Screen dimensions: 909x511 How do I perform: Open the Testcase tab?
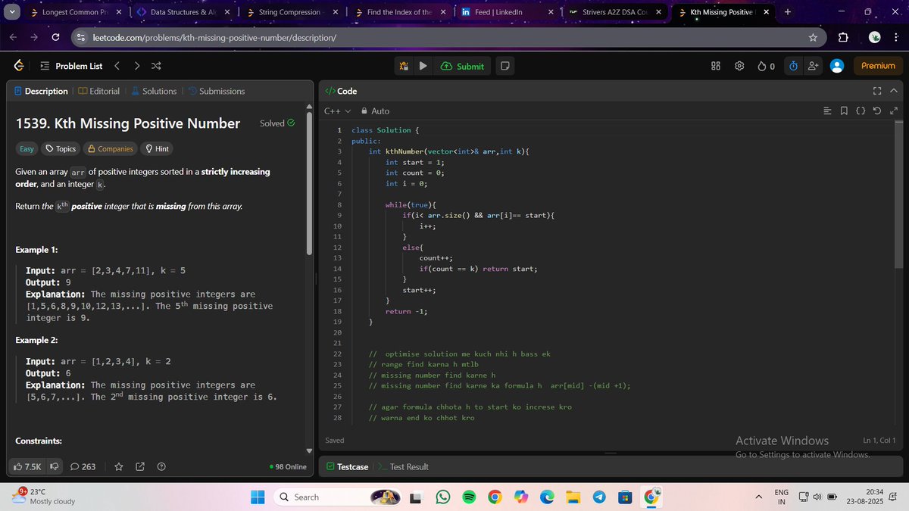coord(348,466)
